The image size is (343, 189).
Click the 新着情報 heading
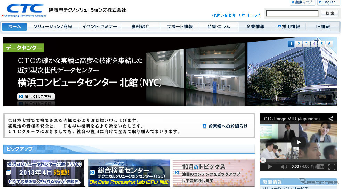point(272,182)
